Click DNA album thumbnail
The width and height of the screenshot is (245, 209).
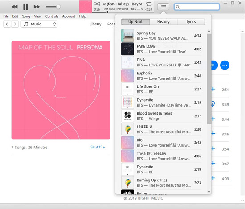(127, 62)
